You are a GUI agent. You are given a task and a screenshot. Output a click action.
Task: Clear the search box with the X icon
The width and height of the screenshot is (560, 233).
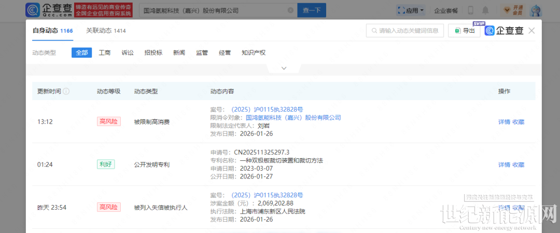(290, 10)
